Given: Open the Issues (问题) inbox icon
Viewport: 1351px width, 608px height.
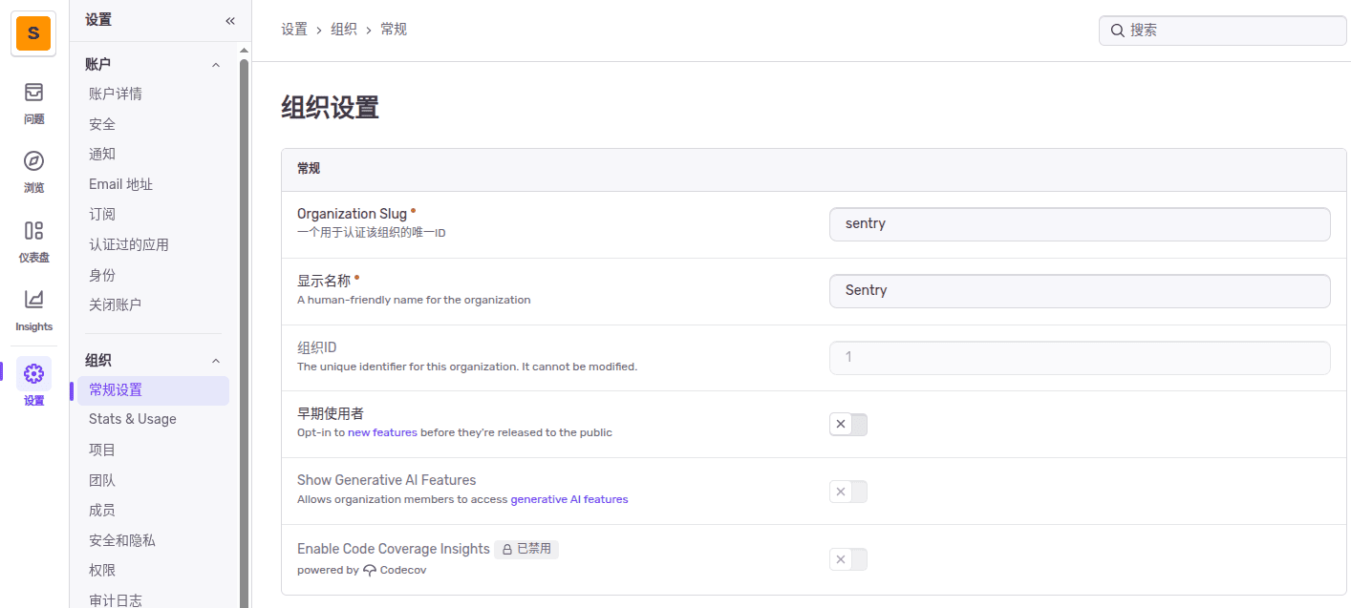Looking at the screenshot, I should 33,93.
